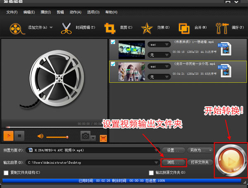The height and width of the screenshot is (188, 248).
Task: Enable 输出到源文件夹 checkbox
Action: point(151,172)
